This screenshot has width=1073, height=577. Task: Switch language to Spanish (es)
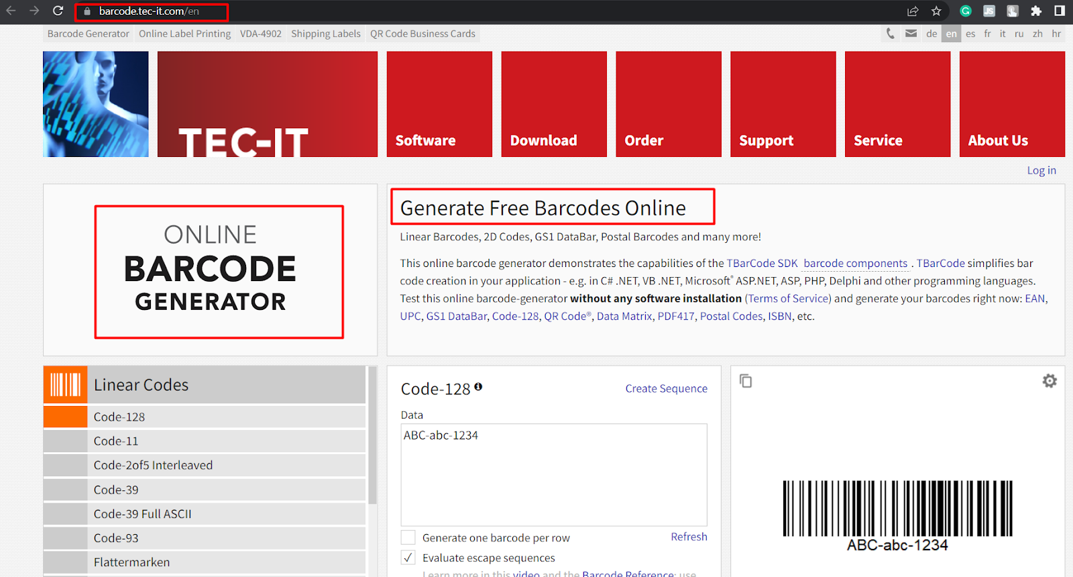point(970,34)
